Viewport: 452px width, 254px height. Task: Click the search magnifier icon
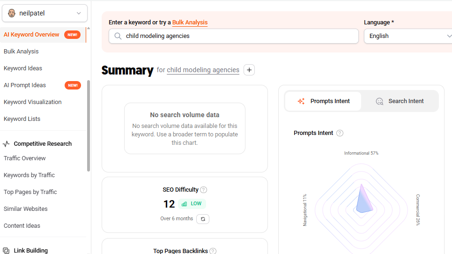pos(118,36)
